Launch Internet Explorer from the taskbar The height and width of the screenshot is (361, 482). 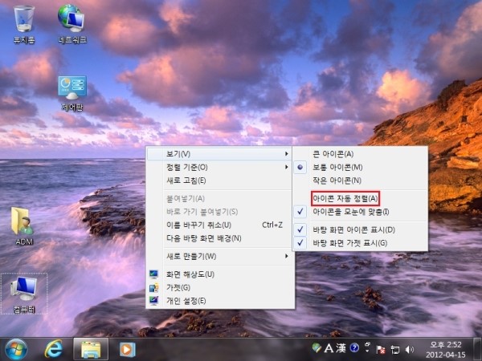tap(55, 348)
